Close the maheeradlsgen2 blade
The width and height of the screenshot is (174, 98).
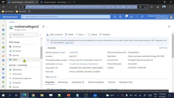(169, 27)
